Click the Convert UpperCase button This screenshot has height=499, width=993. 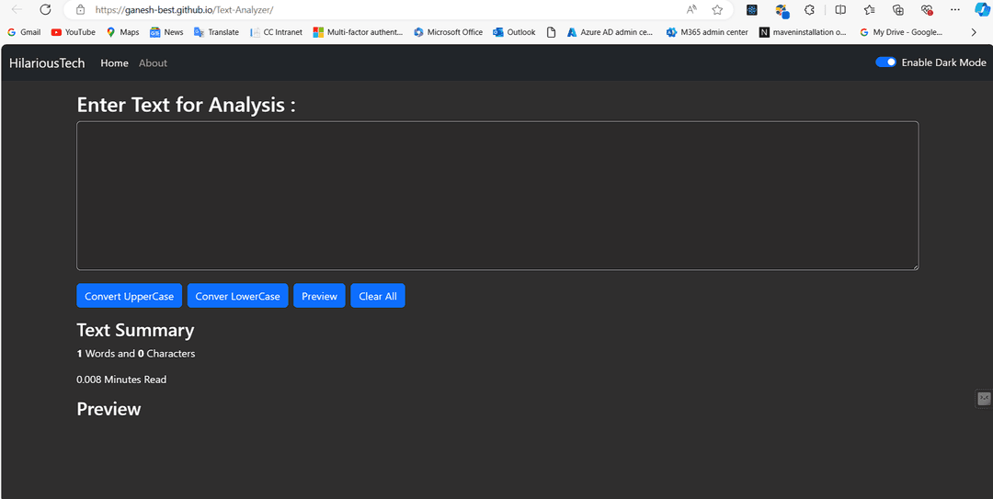click(130, 296)
